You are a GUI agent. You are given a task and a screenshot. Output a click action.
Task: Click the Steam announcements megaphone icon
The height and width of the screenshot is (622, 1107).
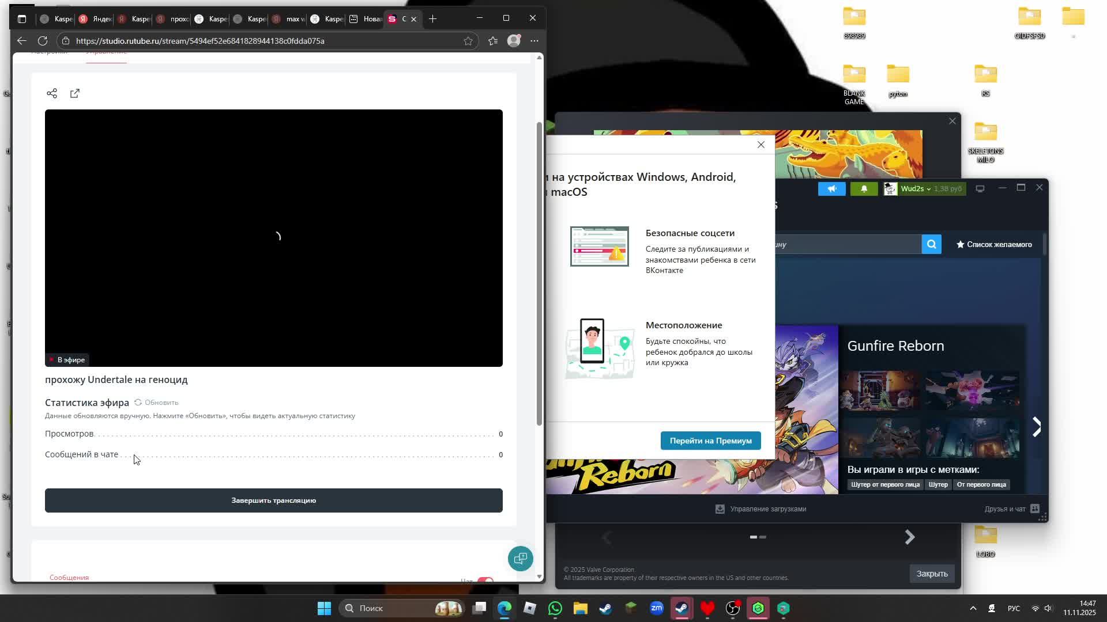[x=831, y=189]
